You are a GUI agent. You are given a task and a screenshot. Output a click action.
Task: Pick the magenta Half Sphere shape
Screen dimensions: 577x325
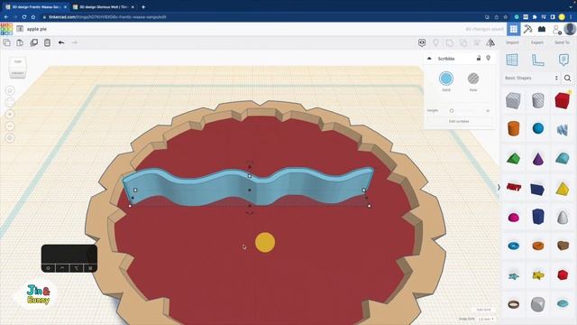(x=513, y=217)
